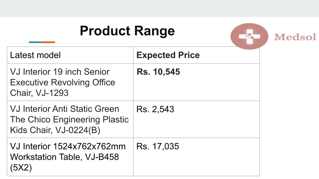The width and height of the screenshot is (319, 179).
Task: Click the text 'Anti Static Green'
Action: [86, 109]
